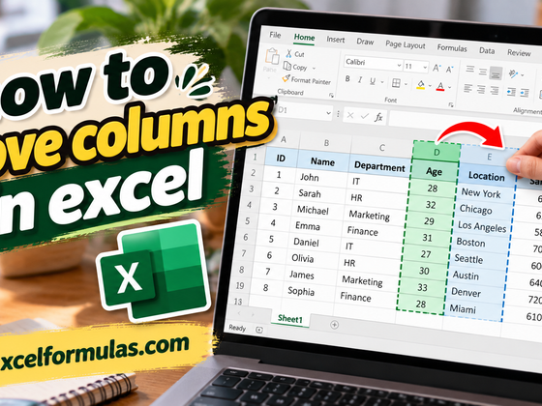Switch to the Home ribbon tab

click(x=304, y=38)
